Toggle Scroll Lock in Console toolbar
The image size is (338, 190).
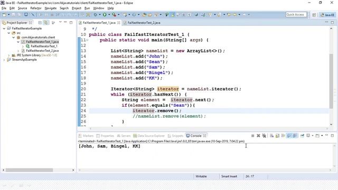click(x=277, y=136)
